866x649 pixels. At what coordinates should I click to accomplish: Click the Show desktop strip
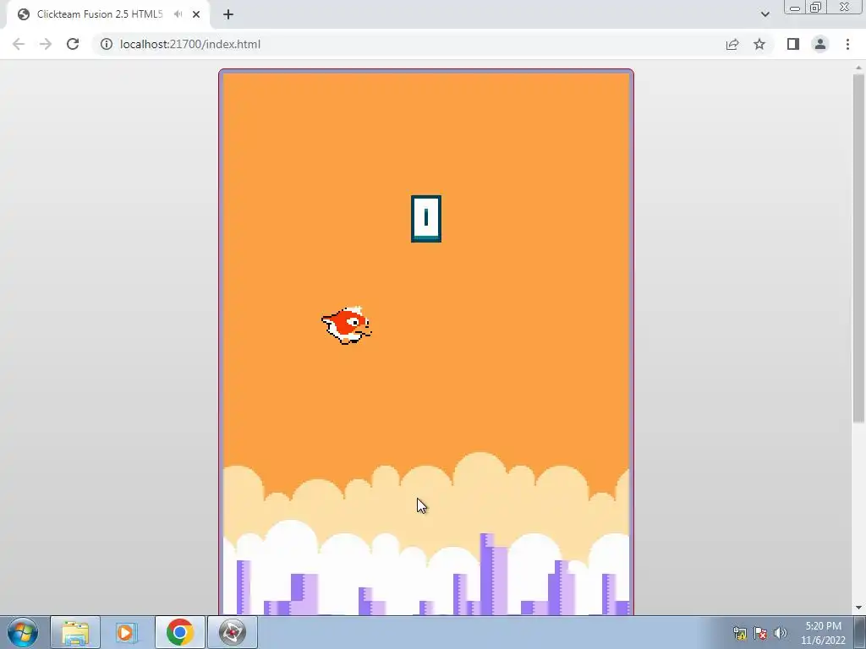point(861,632)
